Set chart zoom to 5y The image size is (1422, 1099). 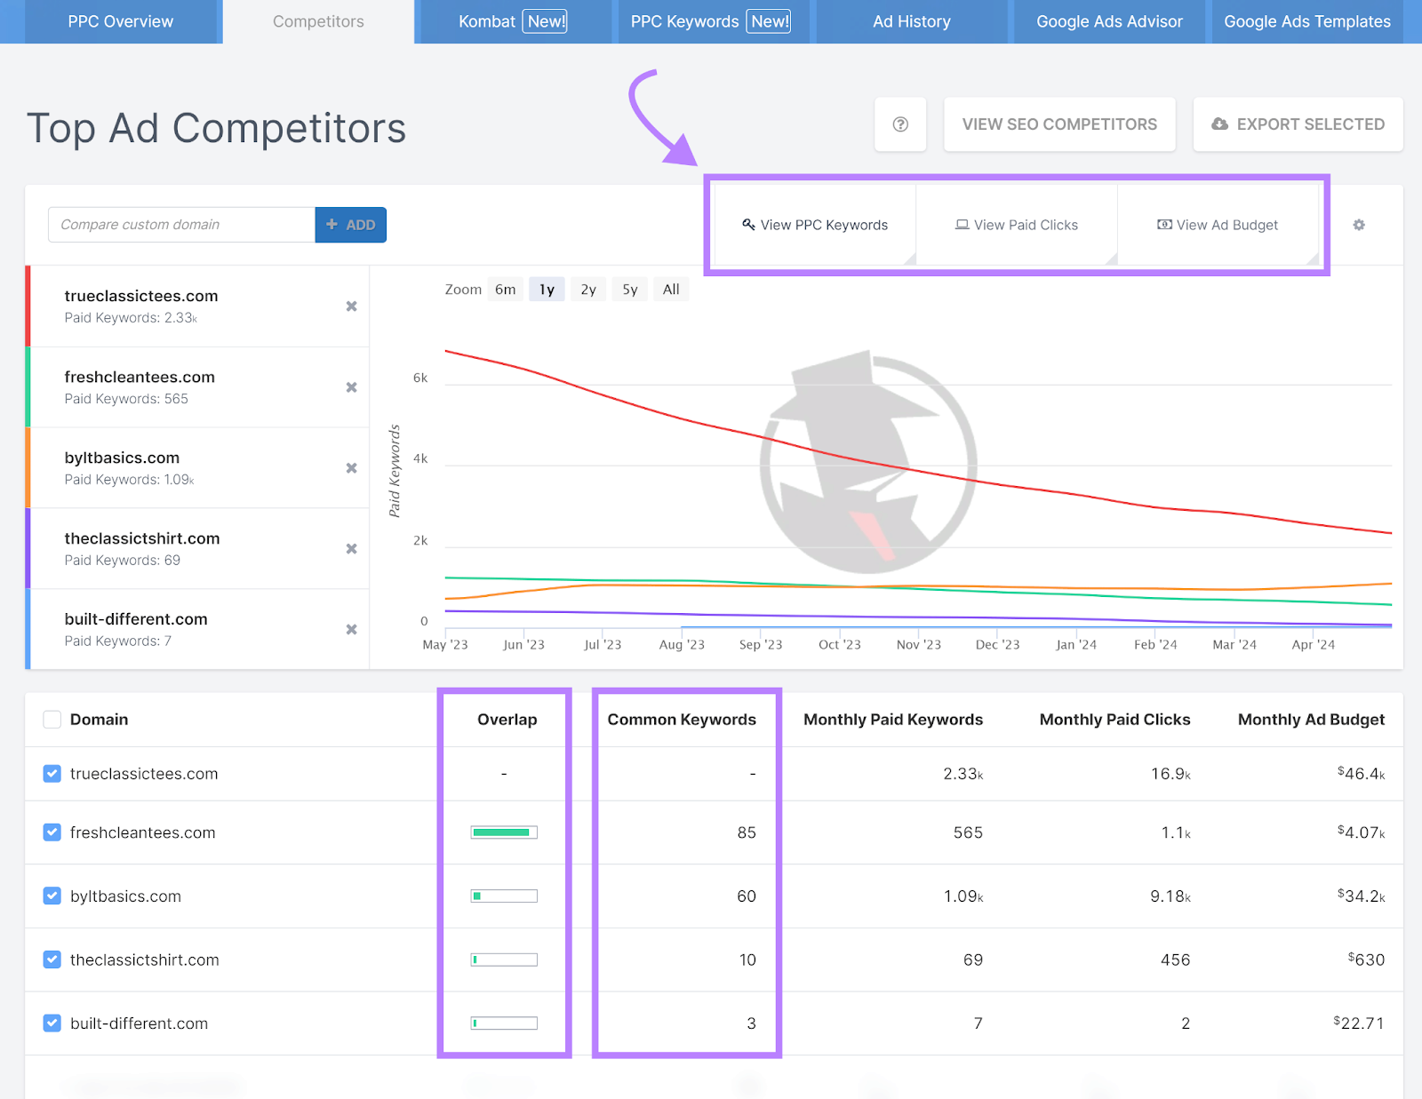[x=630, y=290]
